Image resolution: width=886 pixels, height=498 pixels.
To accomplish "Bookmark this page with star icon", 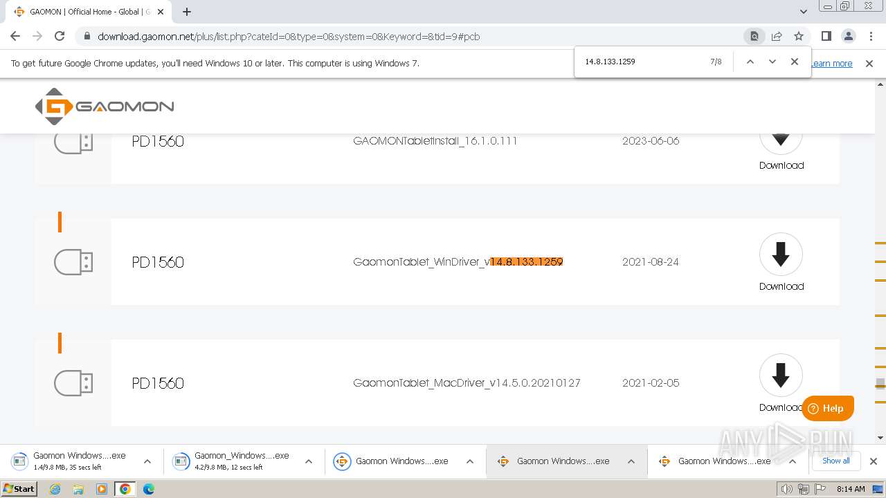I will click(x=799, y=36).
